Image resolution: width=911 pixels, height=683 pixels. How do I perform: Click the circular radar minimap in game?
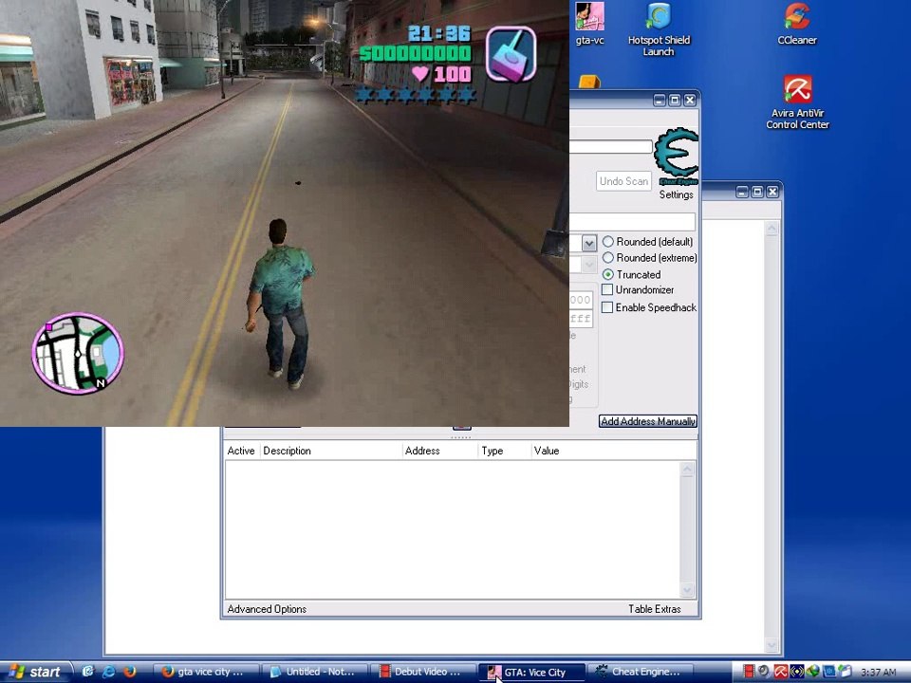(x=77, y=353)
